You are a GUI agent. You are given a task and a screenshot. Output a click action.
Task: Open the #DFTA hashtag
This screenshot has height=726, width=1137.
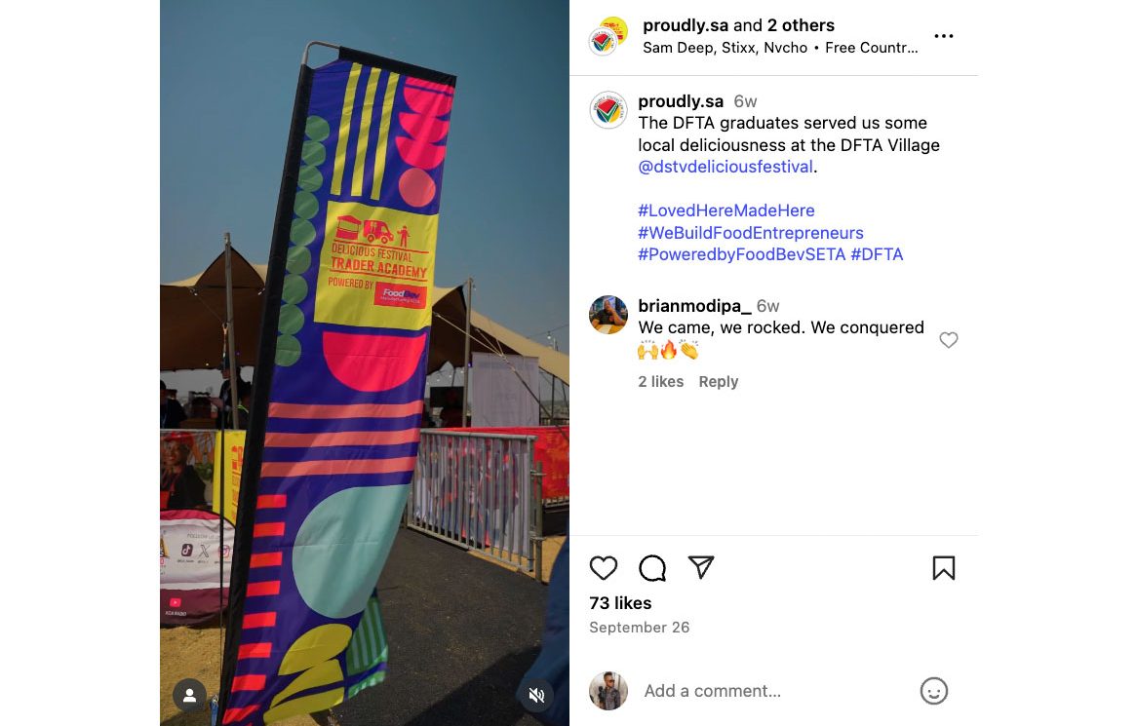click(x=877, y=254)
